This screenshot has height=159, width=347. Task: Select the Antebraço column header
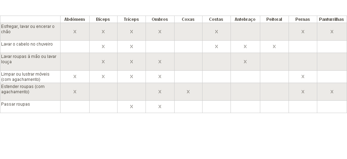(x=245, y=19)
